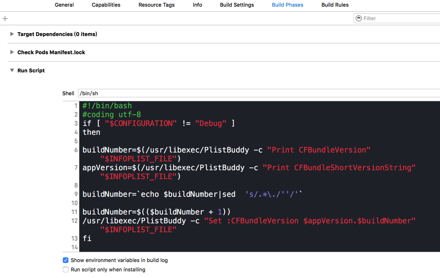
Task: Click the plus button to add build phase
Action: coord(5,19)
